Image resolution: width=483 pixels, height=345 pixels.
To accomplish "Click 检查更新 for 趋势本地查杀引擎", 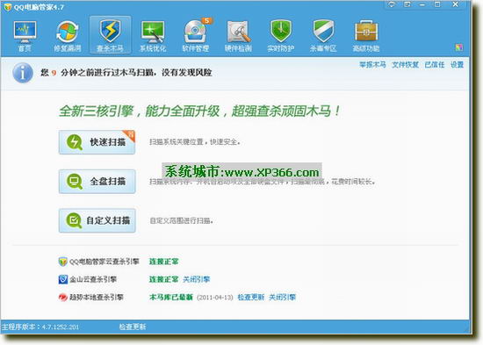I will pyautogui.click(x=251, y=298).
